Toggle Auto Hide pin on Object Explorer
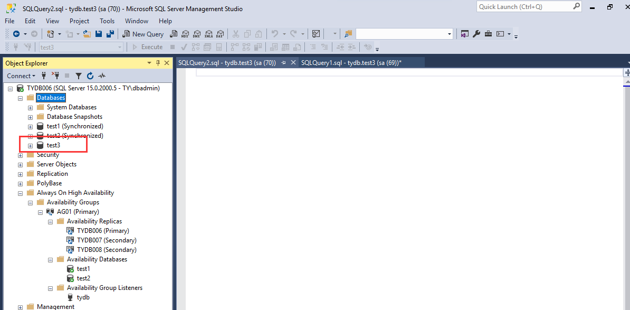Viewport: 630px width, 310px height. [158, 63]
